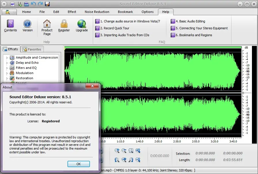Click the zoom to selection icon
This screenshot has width=258, height=174.
(x=131, y=151)
